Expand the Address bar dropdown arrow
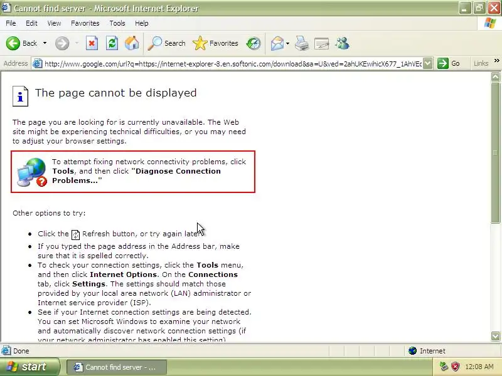This screenshot has width=502, height=376. [428, 63]
